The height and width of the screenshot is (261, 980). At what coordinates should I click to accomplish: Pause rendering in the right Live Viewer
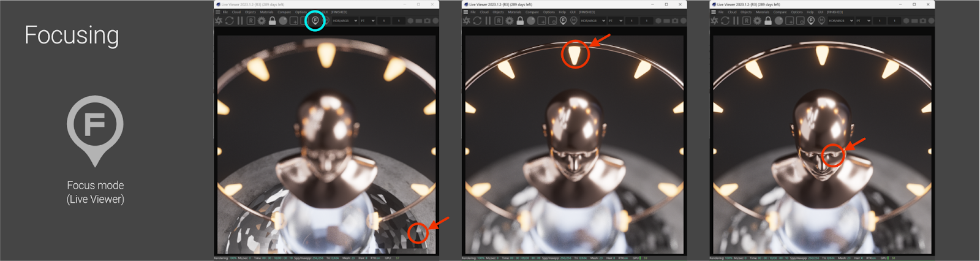[736, 21]
